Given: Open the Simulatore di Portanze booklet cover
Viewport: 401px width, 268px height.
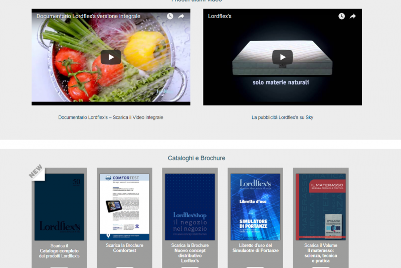Looking at the screenshot, I should 255,207.
